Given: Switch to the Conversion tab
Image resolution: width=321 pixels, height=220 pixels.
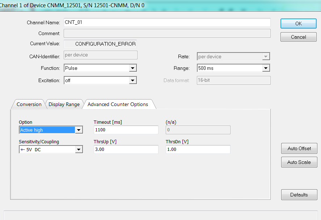Looking at the screenshot, I should click(x=29, y=104).
